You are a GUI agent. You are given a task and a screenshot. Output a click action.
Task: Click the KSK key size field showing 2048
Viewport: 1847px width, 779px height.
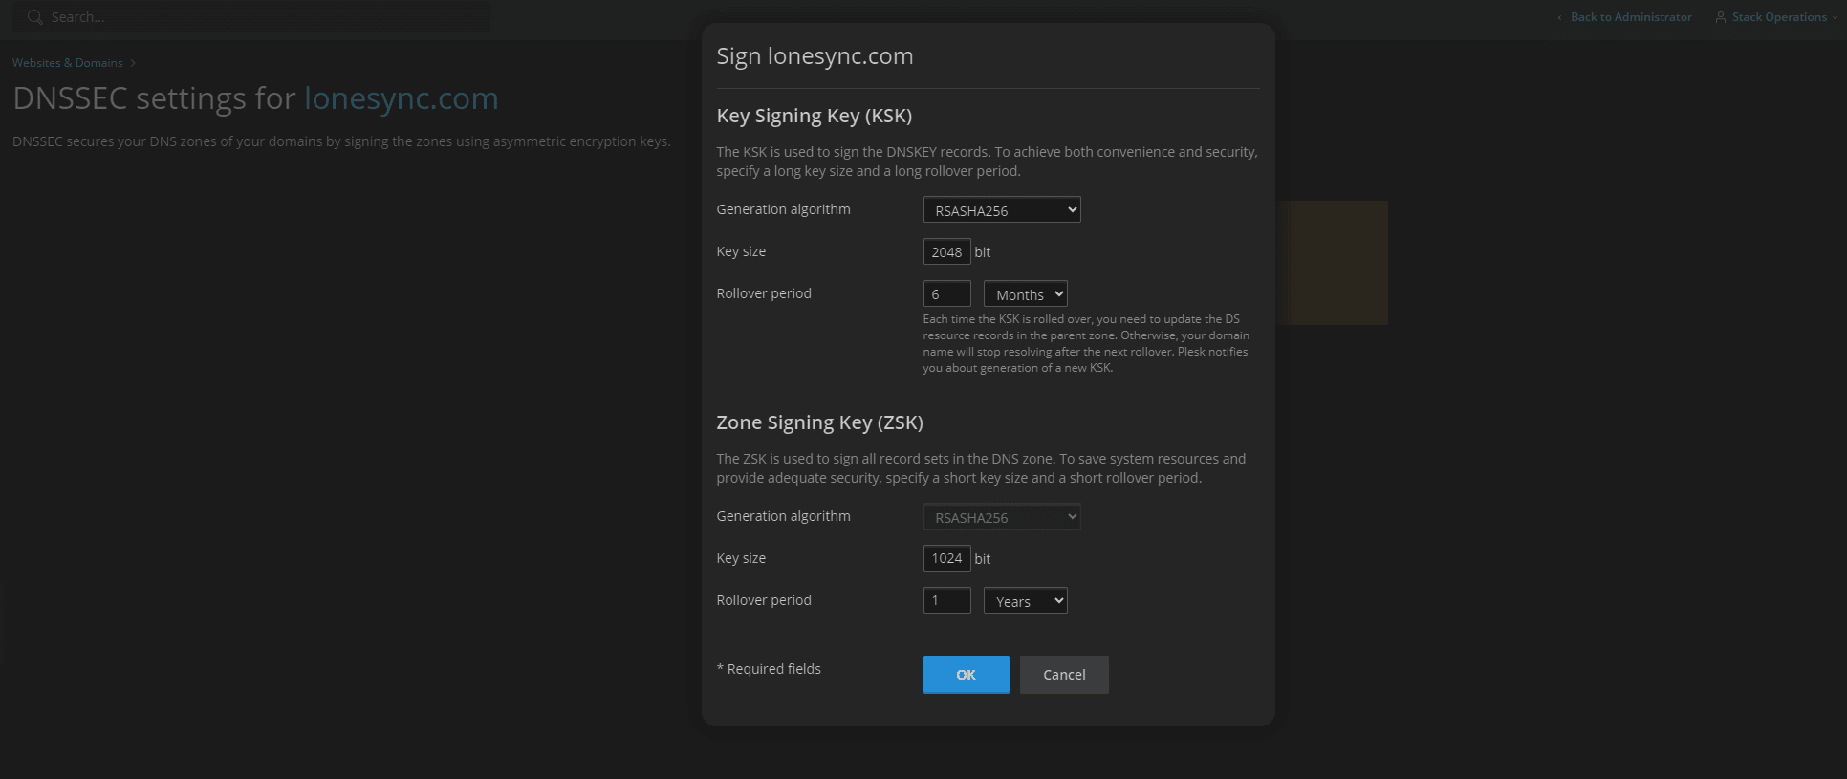(x=946, y=252)
